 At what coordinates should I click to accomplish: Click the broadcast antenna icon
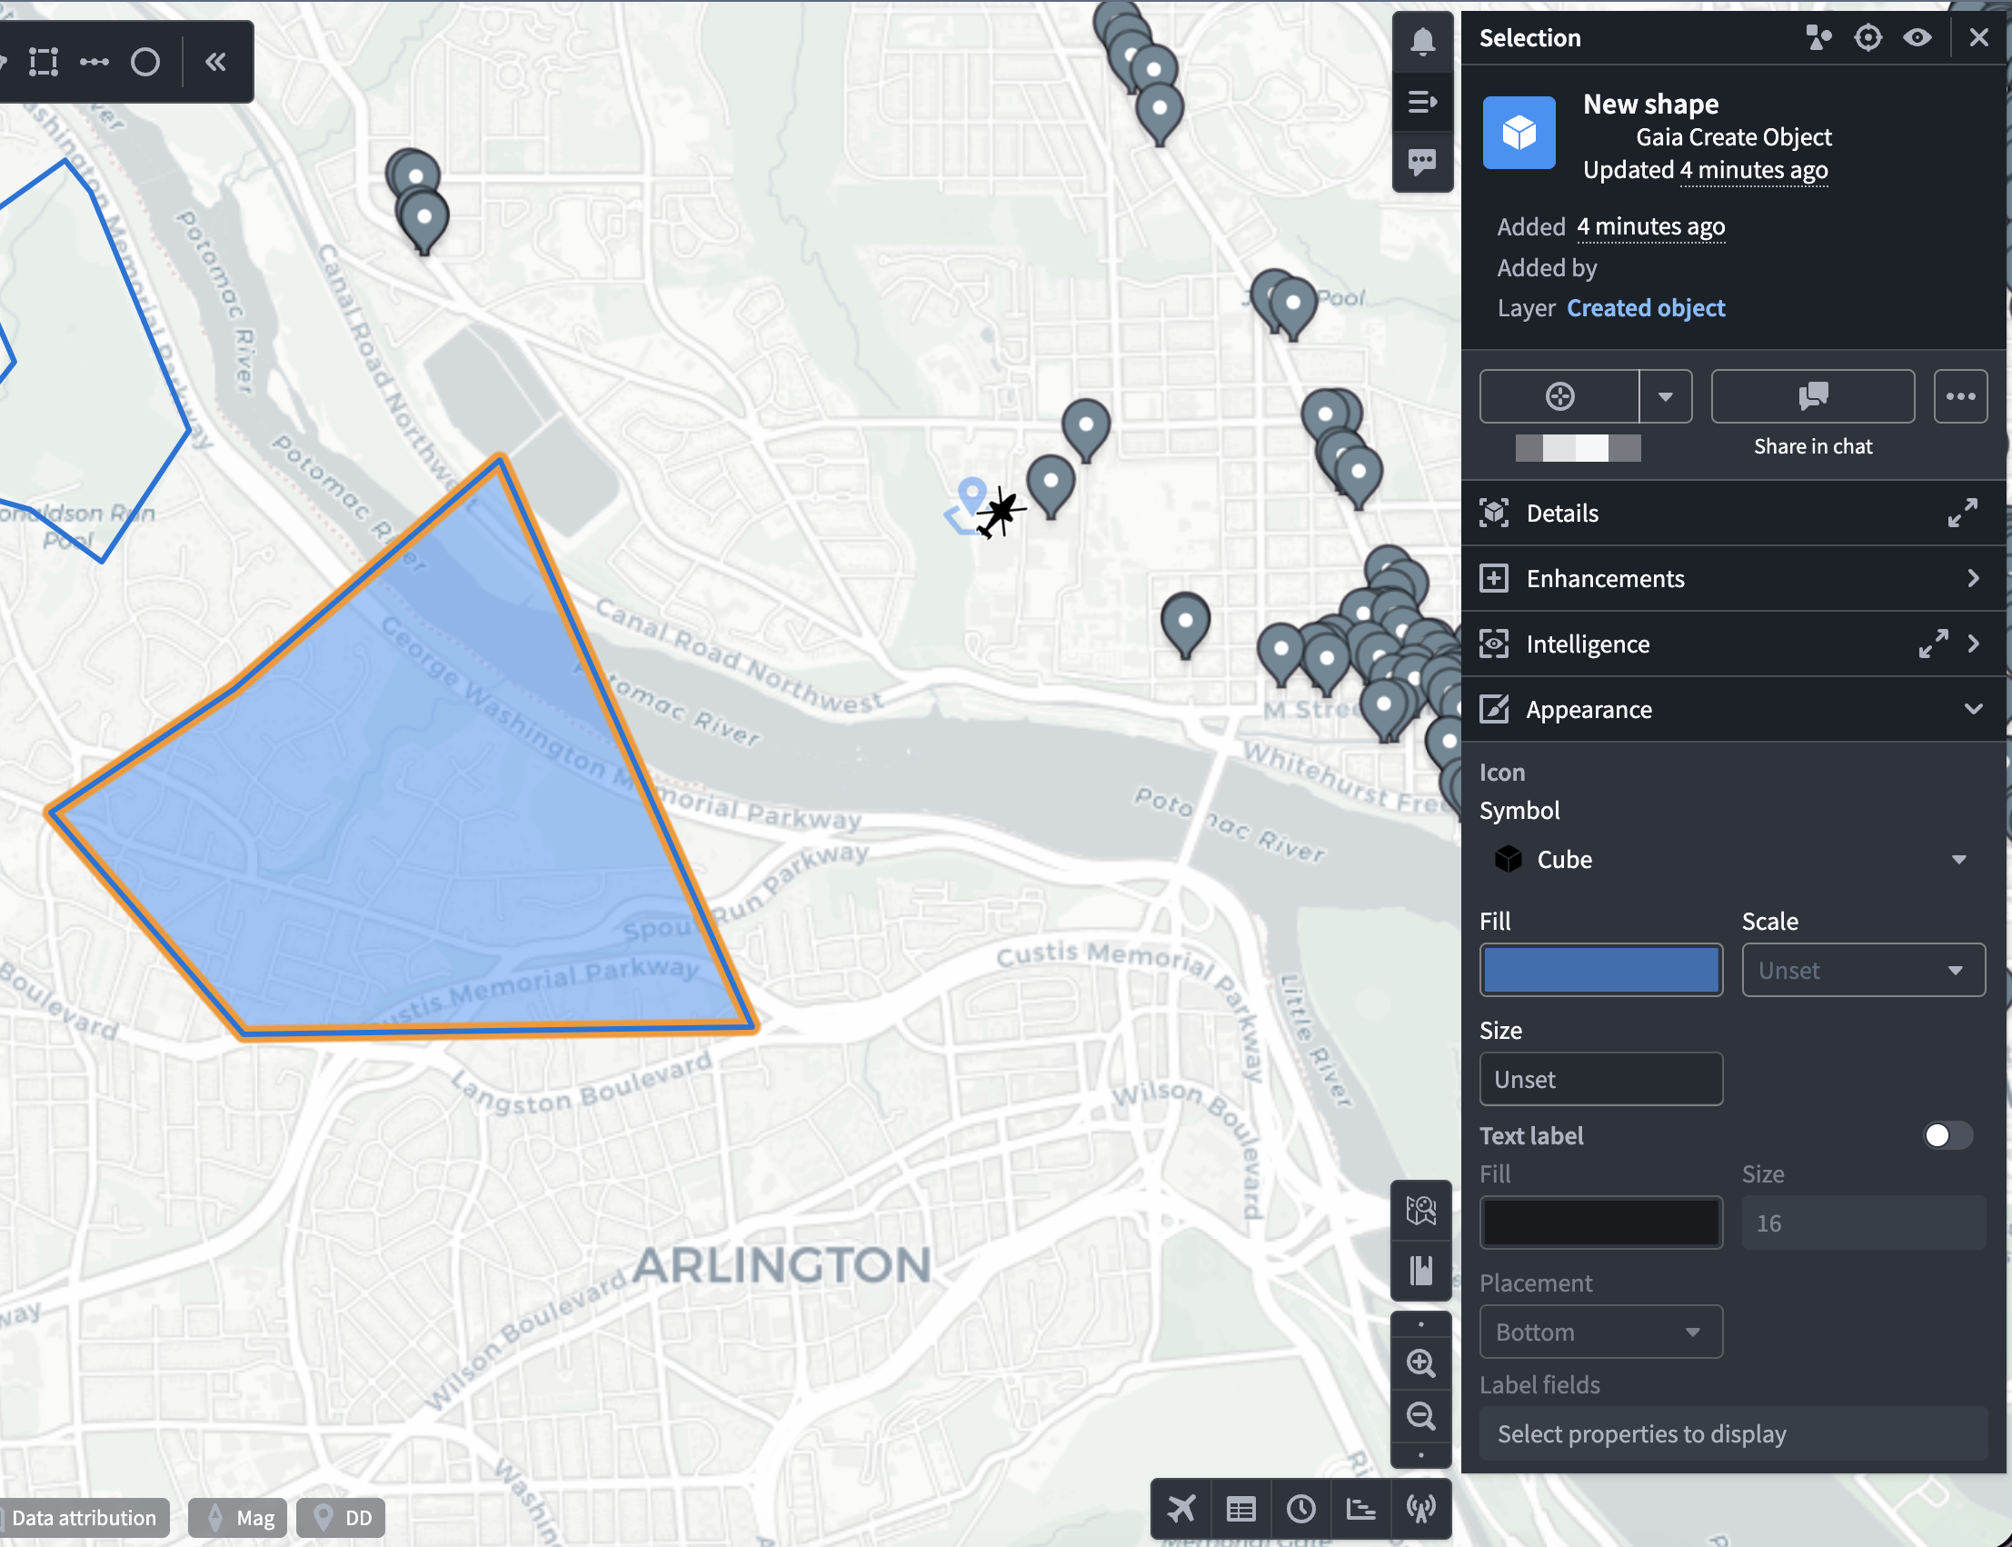point(1420,1508)
